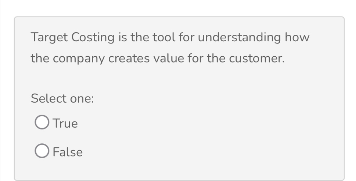
Task: Select the True radio button
Action: tap(42, 123)
